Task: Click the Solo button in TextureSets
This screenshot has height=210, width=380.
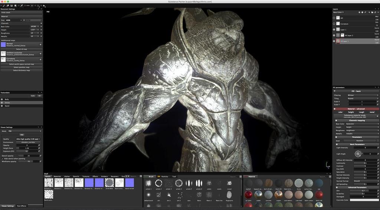Action: coord(33,96)
